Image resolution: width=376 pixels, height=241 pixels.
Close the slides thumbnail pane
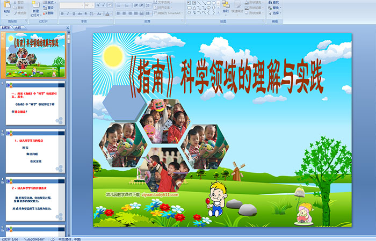pyautogui.click(x=68, y=28)
